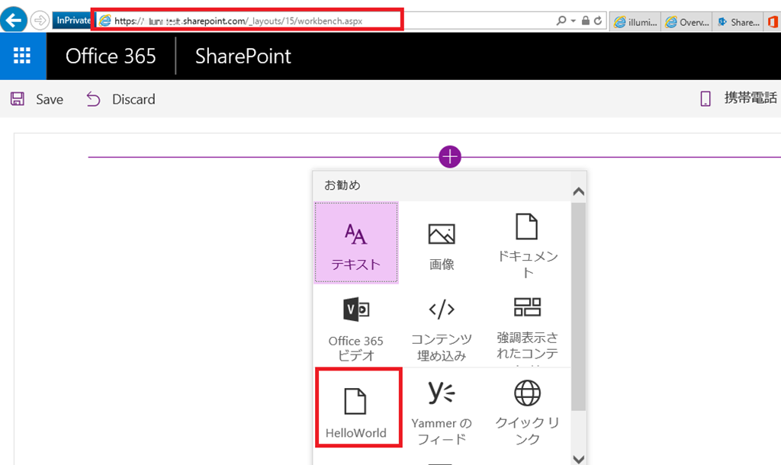781x465 pixels.
Task: Select the 画像 (Image) web part
Action: click(x=442, y=243)
